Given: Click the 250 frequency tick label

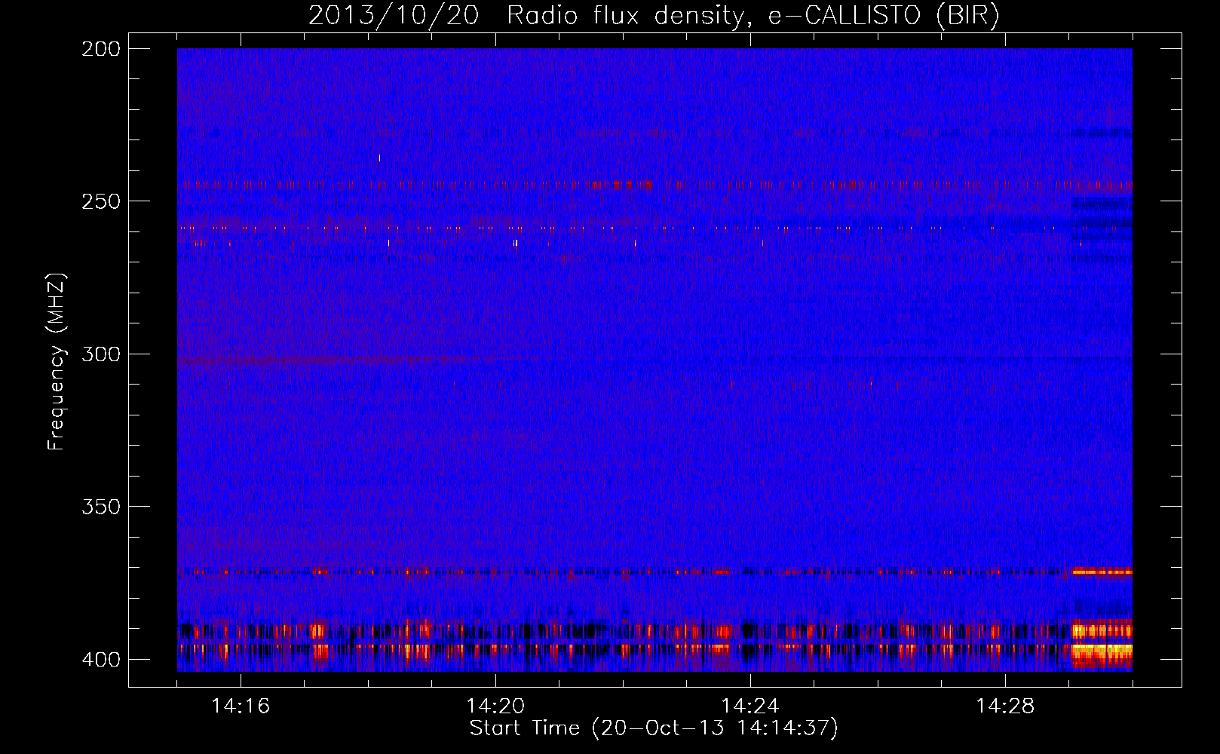Looking at the screenshot, I should [x=101, y=201].
